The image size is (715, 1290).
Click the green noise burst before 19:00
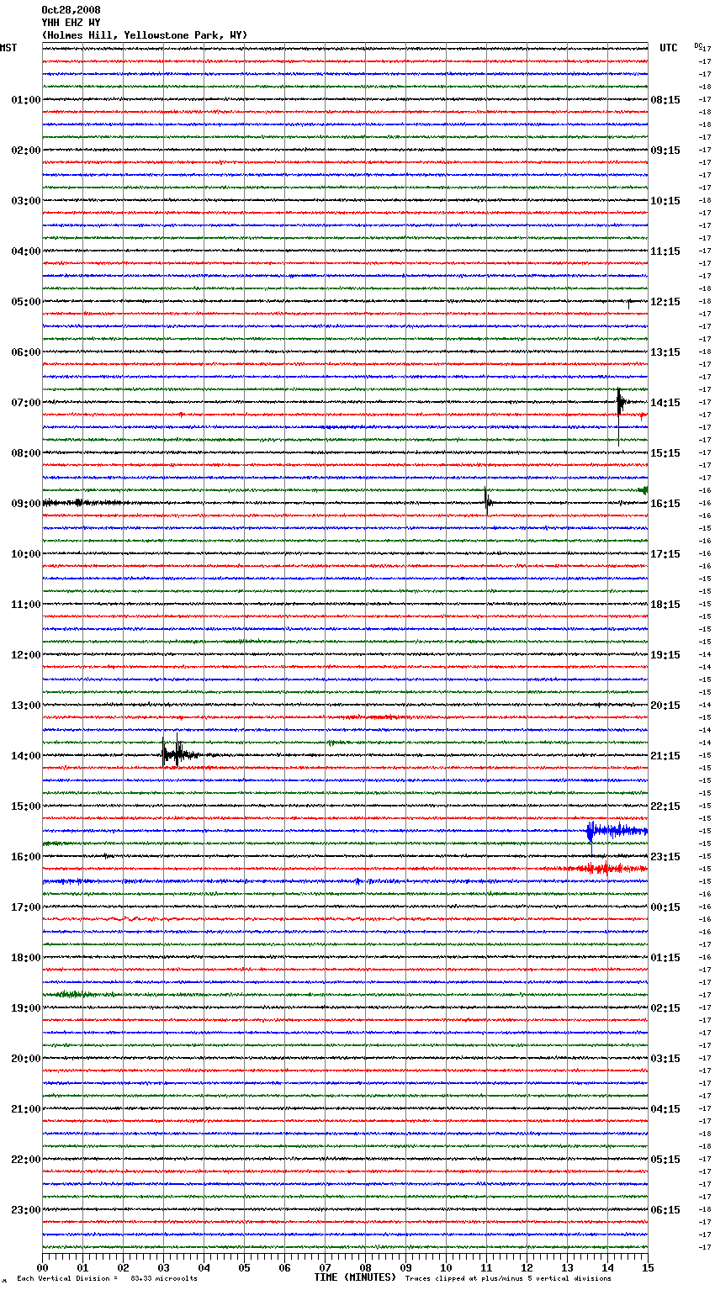coord(76,995)
